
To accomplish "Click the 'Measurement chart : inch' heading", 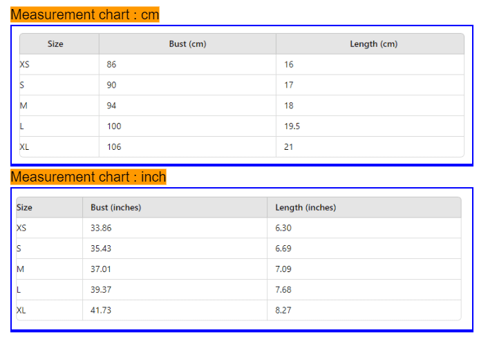I will pos(88,177).
